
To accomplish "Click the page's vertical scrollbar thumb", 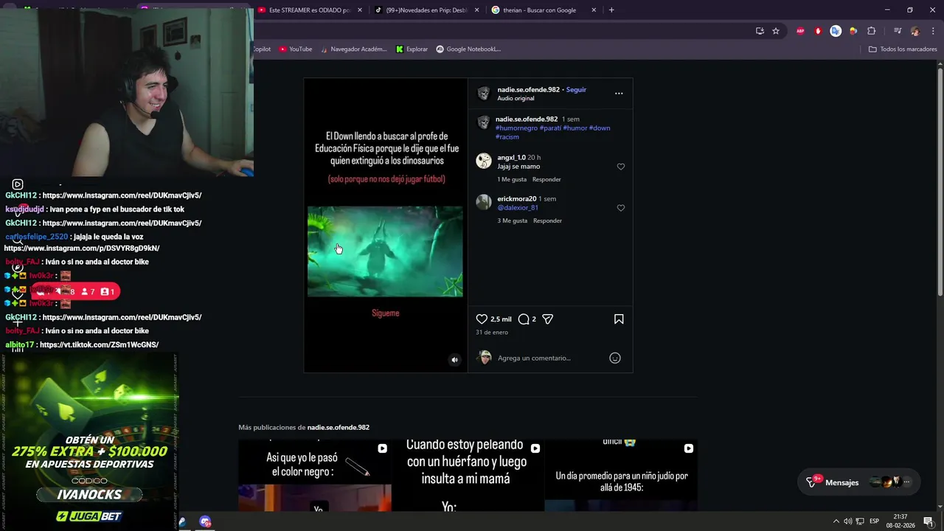I will click(940, 183).
